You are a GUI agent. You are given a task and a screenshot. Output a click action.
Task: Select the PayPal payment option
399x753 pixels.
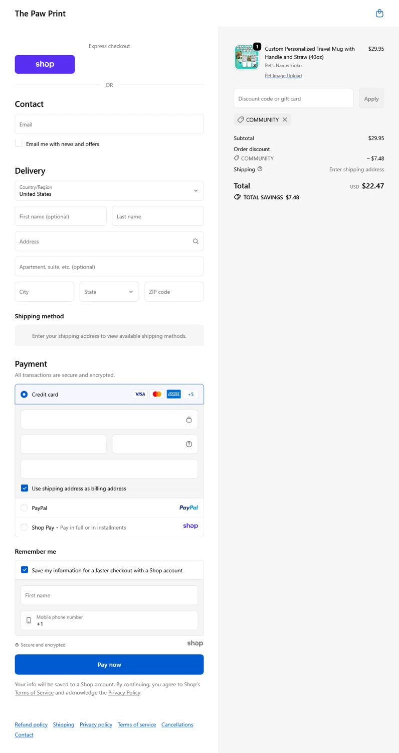(24, 508)
